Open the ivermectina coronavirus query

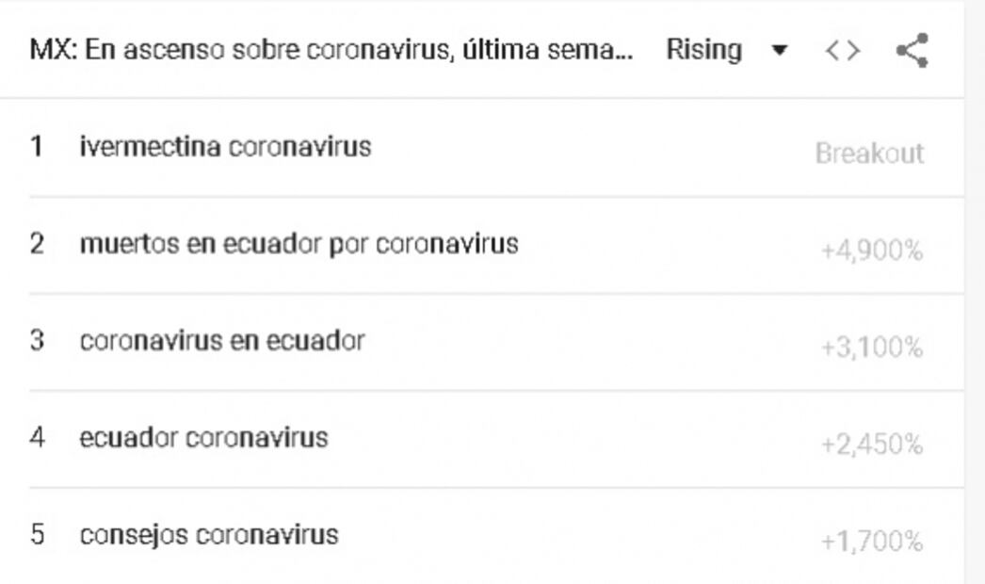click(x=225, y=147)
